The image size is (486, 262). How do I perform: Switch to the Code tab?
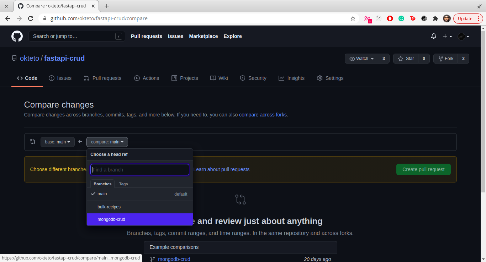[27, 78]
